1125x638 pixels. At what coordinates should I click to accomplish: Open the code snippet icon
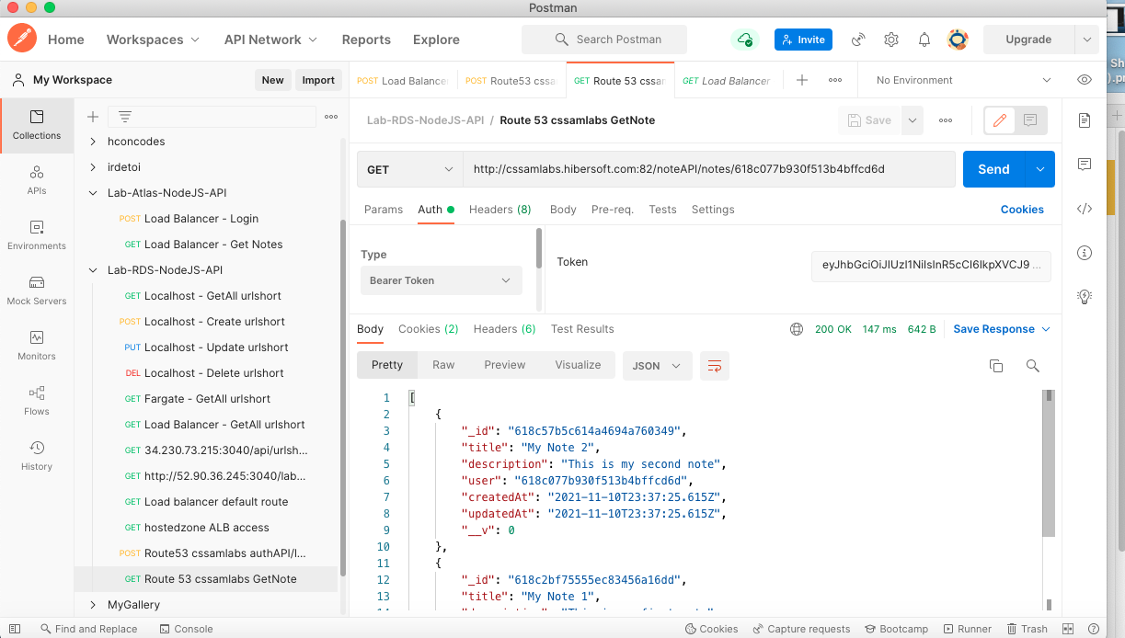coord(1085,209)
